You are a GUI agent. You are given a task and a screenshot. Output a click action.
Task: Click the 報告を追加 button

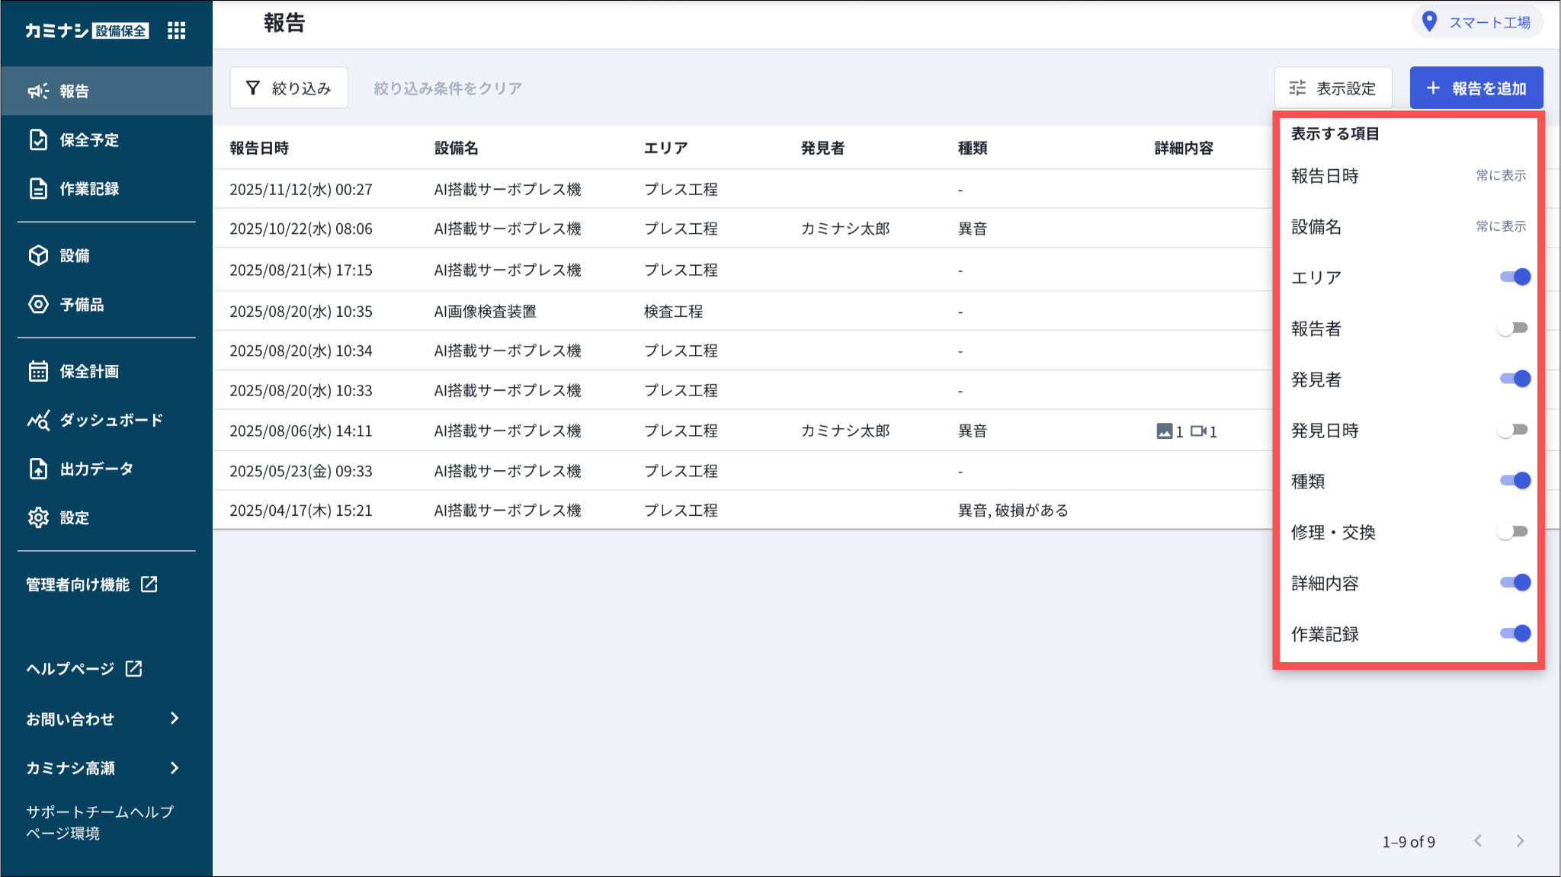coord(1476,88)
